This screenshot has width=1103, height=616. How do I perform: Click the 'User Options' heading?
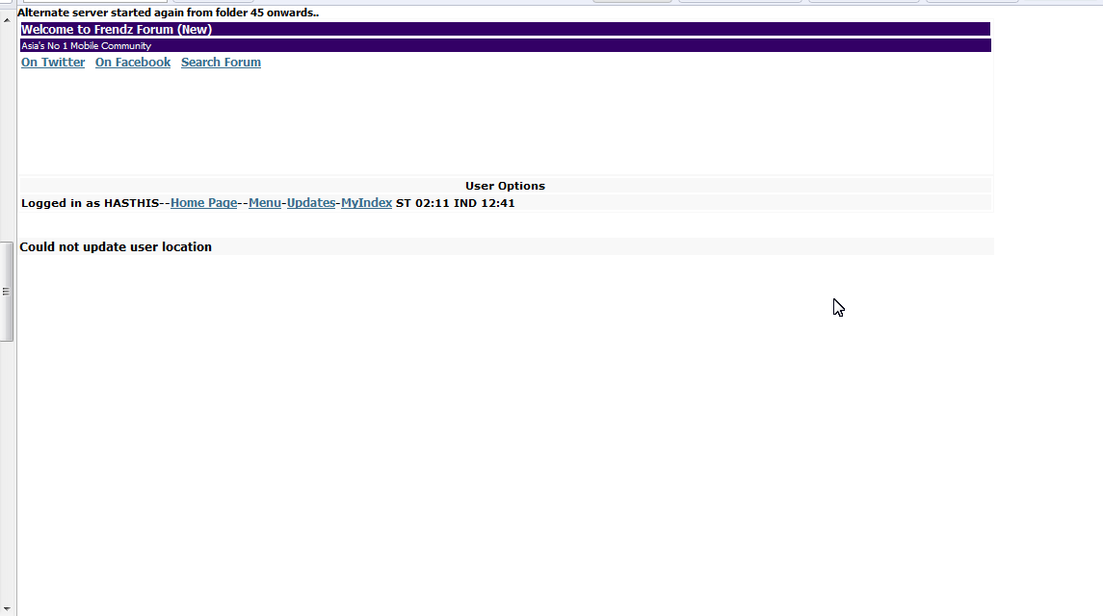point(505,187)
